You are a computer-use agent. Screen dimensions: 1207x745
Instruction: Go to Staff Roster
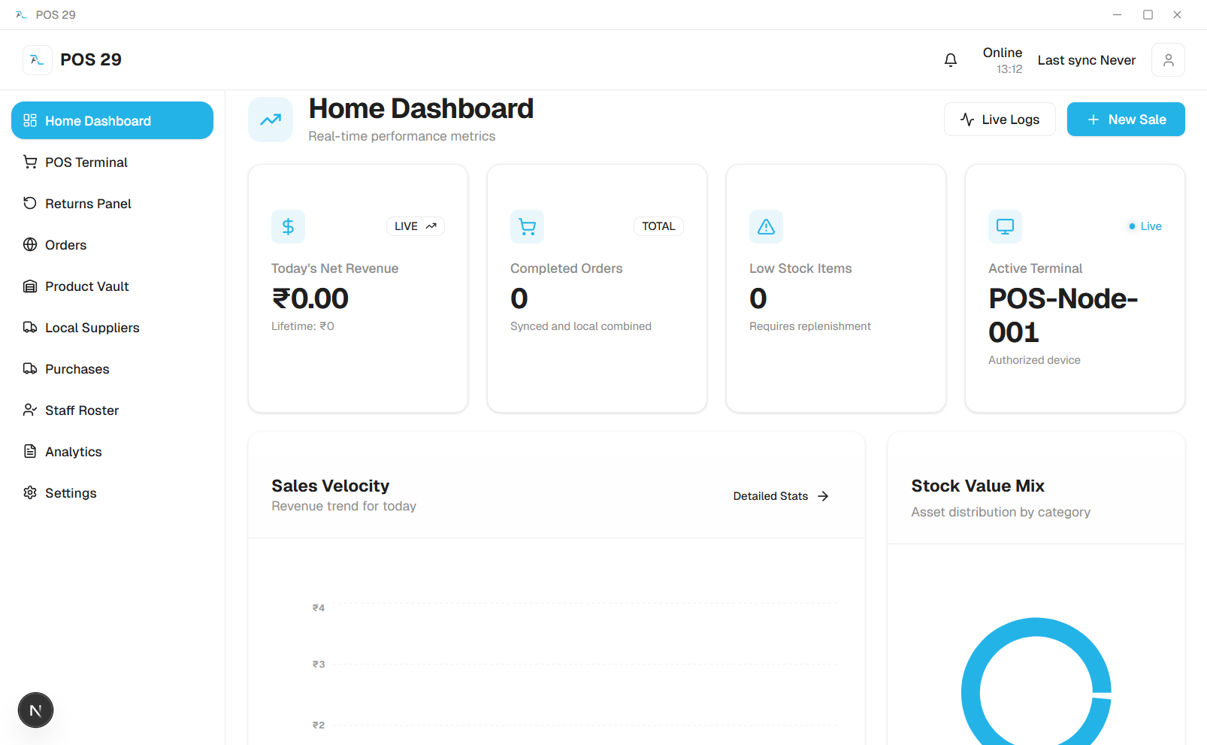click(x=112, y=410)
